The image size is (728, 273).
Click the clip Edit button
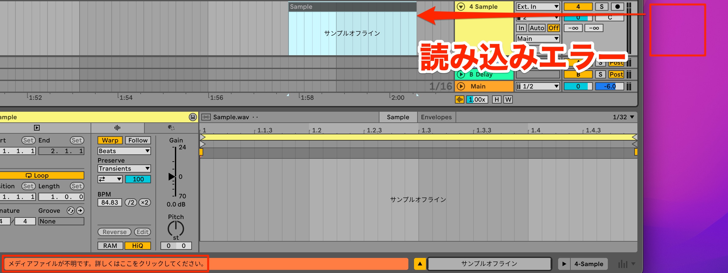point(143,232)
